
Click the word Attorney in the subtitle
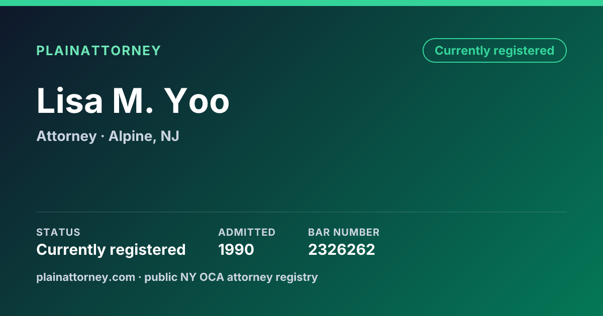click(66, 136)
